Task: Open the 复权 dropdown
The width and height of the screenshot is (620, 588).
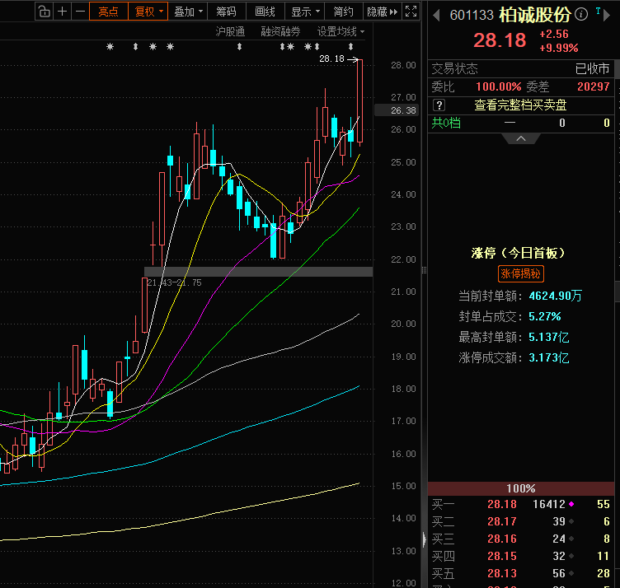Action: 148,12
